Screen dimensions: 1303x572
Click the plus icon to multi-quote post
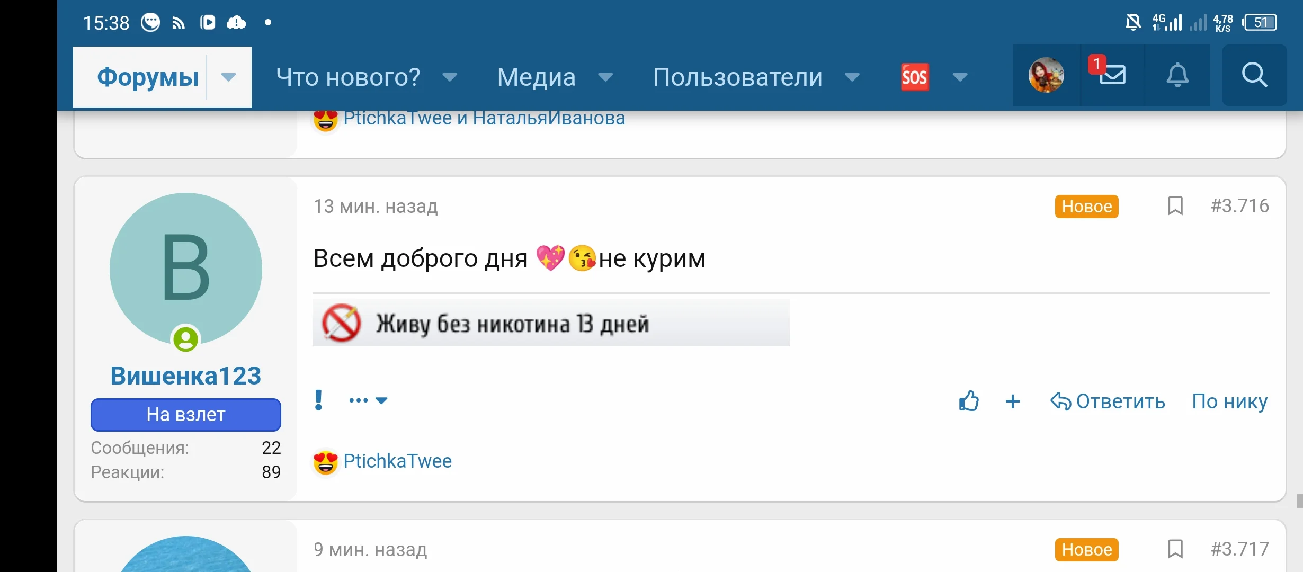point(1012,401)
